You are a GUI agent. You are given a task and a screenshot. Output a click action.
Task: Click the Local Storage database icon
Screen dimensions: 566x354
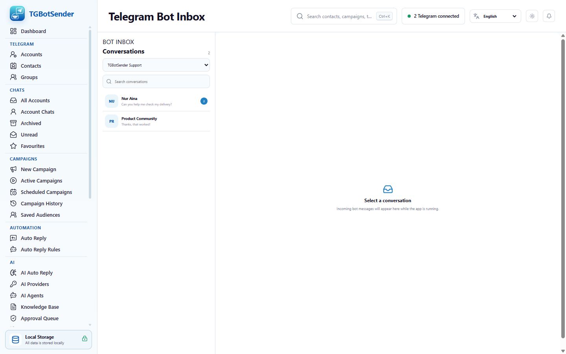tap(16, 340)
